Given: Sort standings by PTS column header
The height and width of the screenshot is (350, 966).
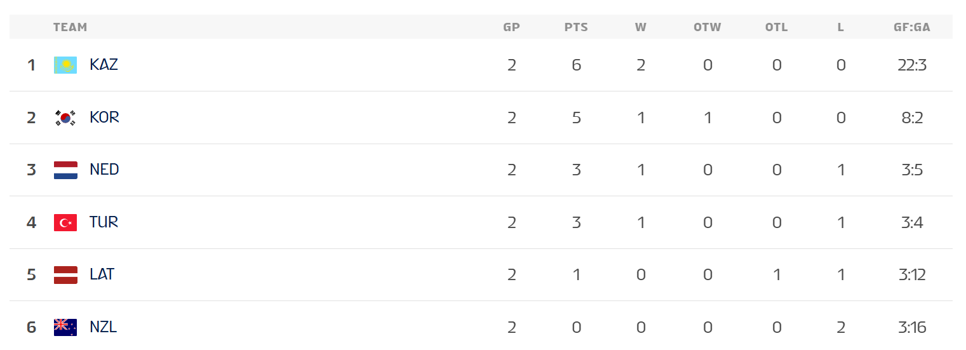Looking at the screenshot, I should tap(576, 27).
